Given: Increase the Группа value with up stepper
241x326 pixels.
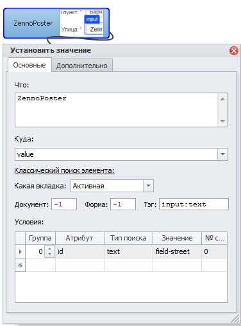Looking at the screenshot, I should coord(49,249).
